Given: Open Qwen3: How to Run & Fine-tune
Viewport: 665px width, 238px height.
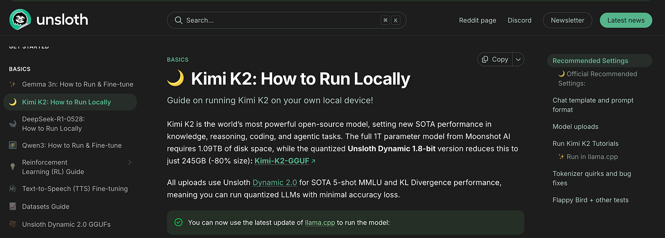Looking at the screenshot, I should (x=72, y=145).
